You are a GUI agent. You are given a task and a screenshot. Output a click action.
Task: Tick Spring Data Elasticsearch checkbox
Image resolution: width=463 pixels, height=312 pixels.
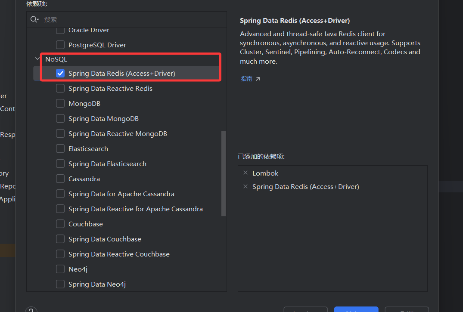[x=60, y=164]
